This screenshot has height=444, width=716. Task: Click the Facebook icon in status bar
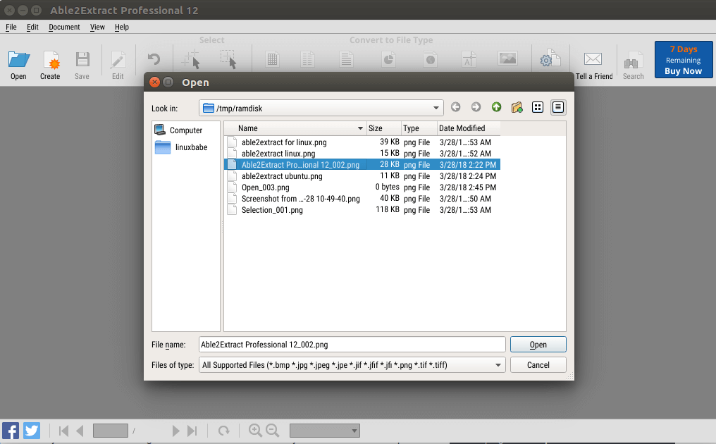click(x=11, y=431)
